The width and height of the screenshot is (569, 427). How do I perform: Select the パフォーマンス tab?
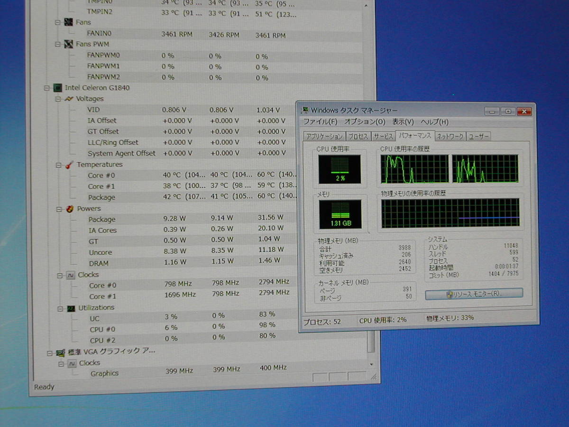(414, 136)
